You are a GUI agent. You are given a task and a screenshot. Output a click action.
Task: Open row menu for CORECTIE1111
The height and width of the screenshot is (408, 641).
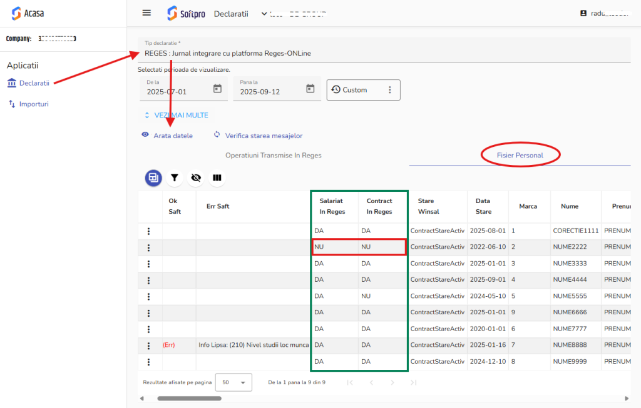tap(149, 231)
